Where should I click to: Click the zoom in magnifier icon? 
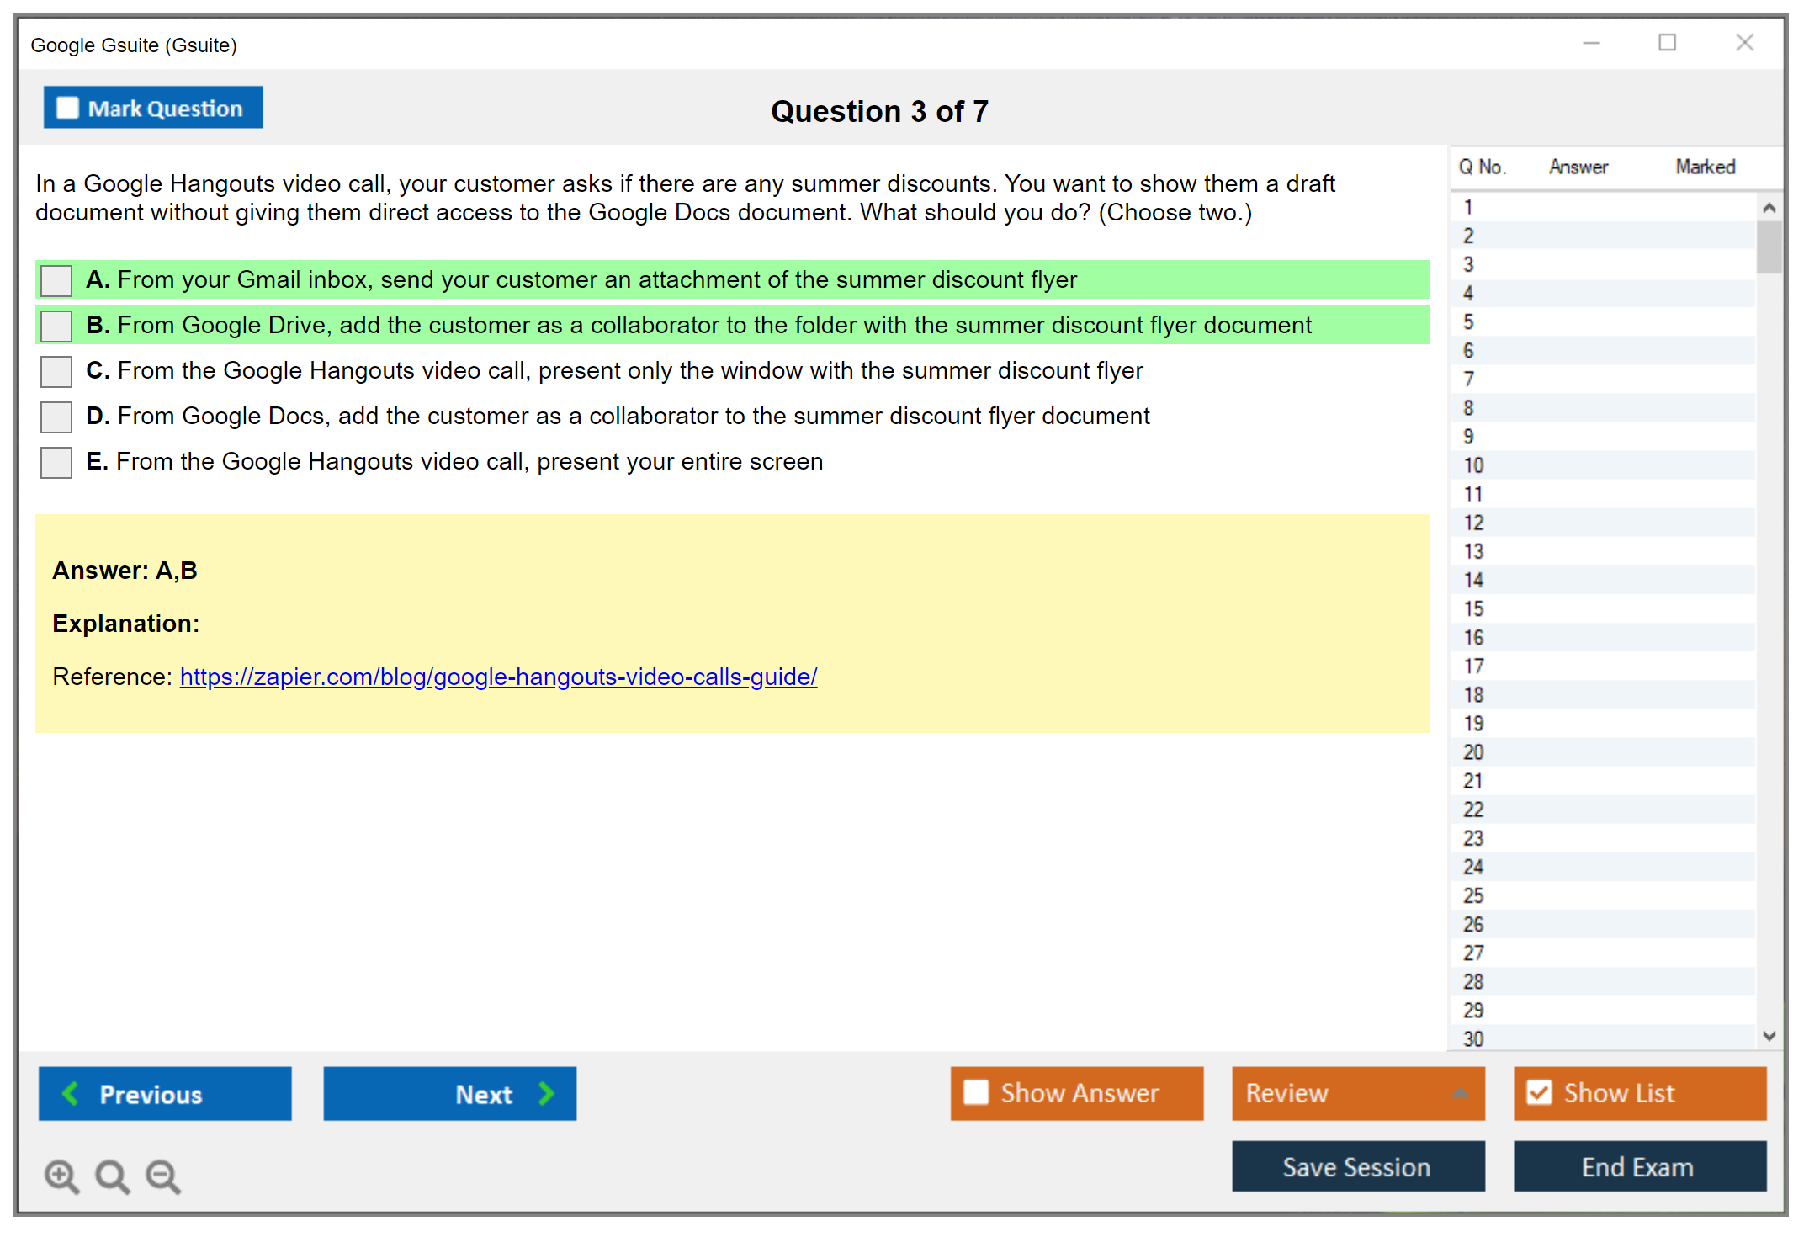pos(61,1176)
